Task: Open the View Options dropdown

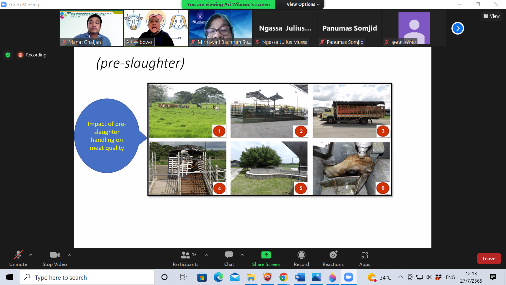Action: (x=303, y=4)
